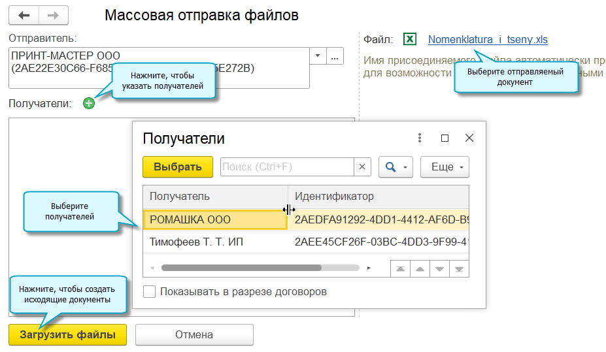The width and height of the screenshot is (606, 352).
Task: Open the Nomenklatura_i_tseny.xls file link
Action: 488,40
